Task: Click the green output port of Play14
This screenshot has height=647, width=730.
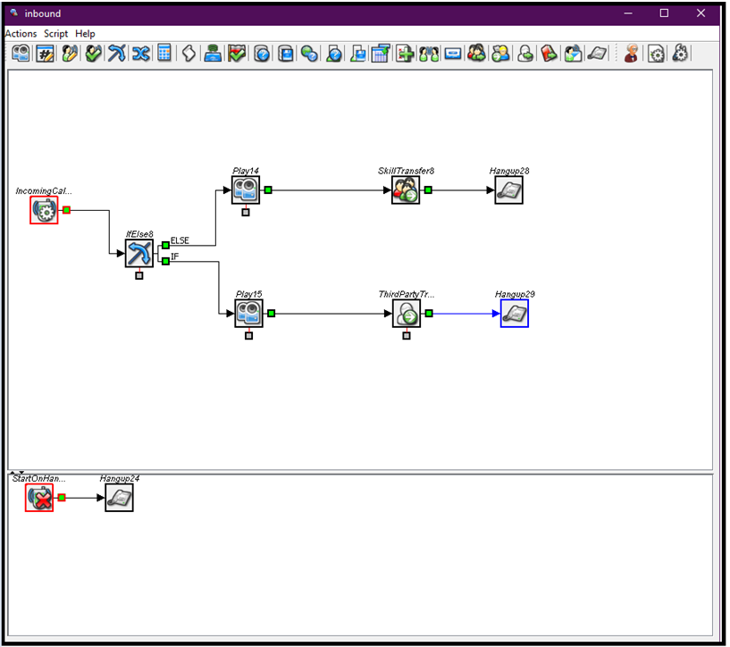Action: (x=268, y=190)
